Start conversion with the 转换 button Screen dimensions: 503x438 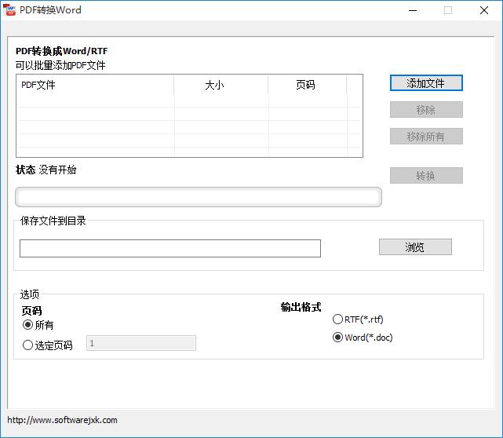pyautogui.click(x=426, y=176)
